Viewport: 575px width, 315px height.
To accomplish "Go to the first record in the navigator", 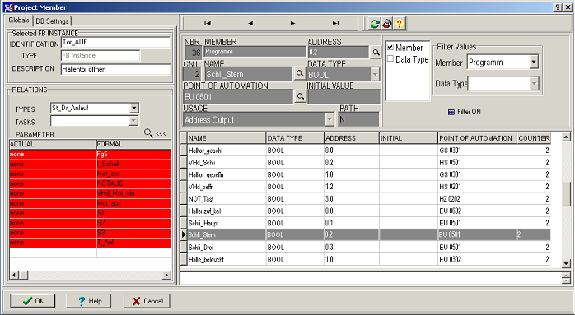I will pyautogui.click(x=208, y=24).
